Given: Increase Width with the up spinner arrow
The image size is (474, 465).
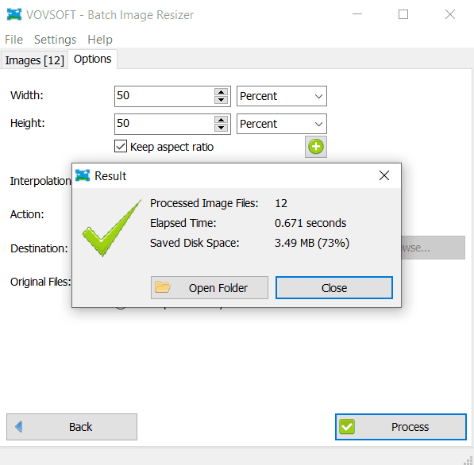Looking at the screenshot, I should (221, 92).
